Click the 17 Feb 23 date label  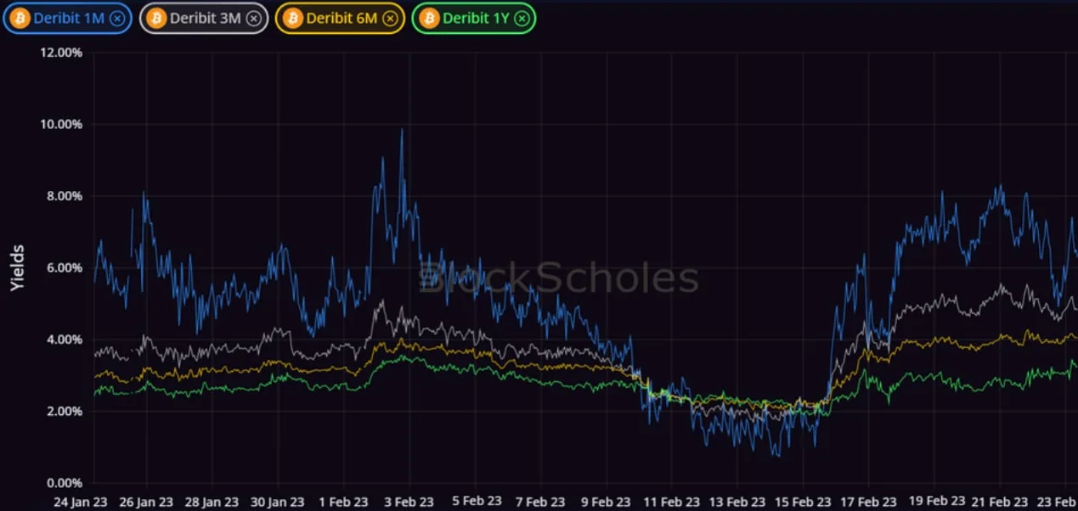(870, 501)
